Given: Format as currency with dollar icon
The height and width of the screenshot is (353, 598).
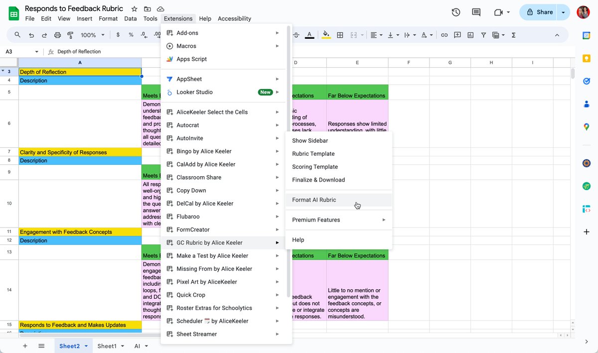Looking at the screenshot, I should [x=118, y=35].
